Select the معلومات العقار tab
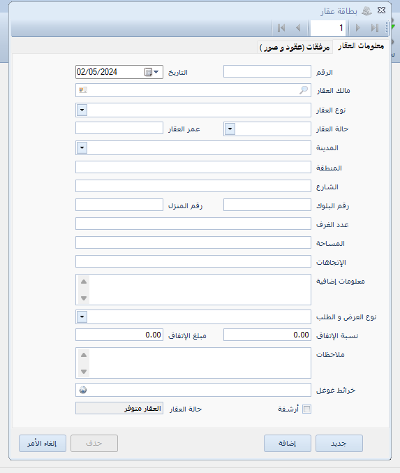The width and height of the screenshot is (400, 473). [361, 46]
